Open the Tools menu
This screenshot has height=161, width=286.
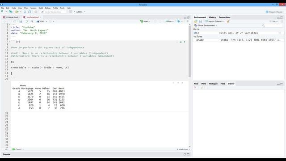63,8
